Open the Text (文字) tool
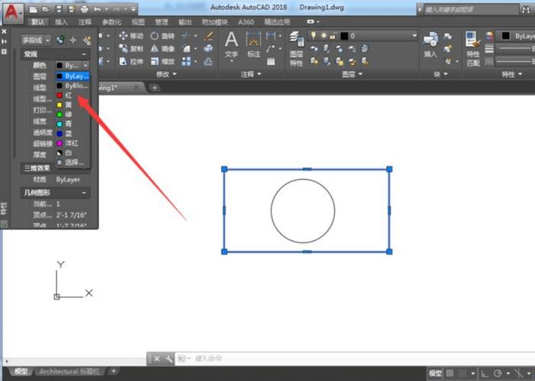 pyautogui.click(x=232, y=44)
